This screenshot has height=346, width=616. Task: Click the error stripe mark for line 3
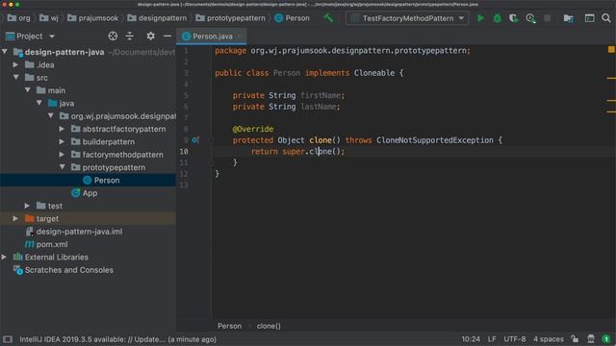coord(611,79)
